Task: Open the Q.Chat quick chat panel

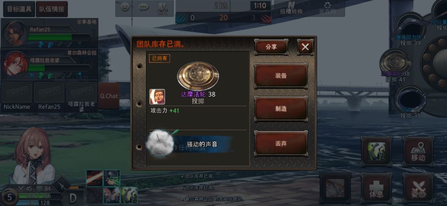Action: pos(108,96)
